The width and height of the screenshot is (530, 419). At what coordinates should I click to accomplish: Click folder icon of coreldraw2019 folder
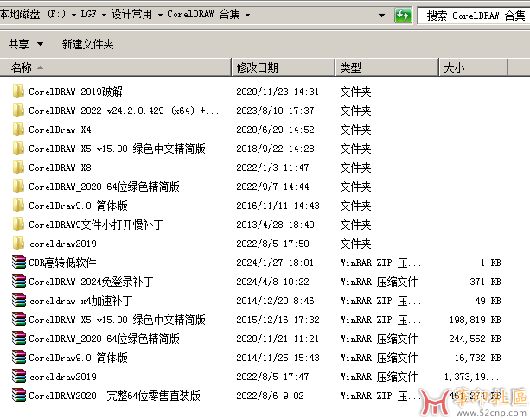18,243
